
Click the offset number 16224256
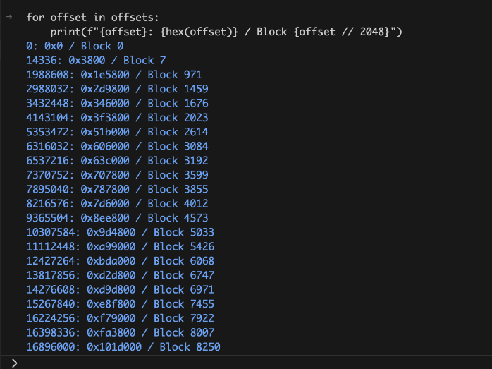(x=51, y=317)
